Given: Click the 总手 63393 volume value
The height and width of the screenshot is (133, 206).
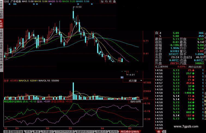Looking at the screenshot, I should [175, 51].
